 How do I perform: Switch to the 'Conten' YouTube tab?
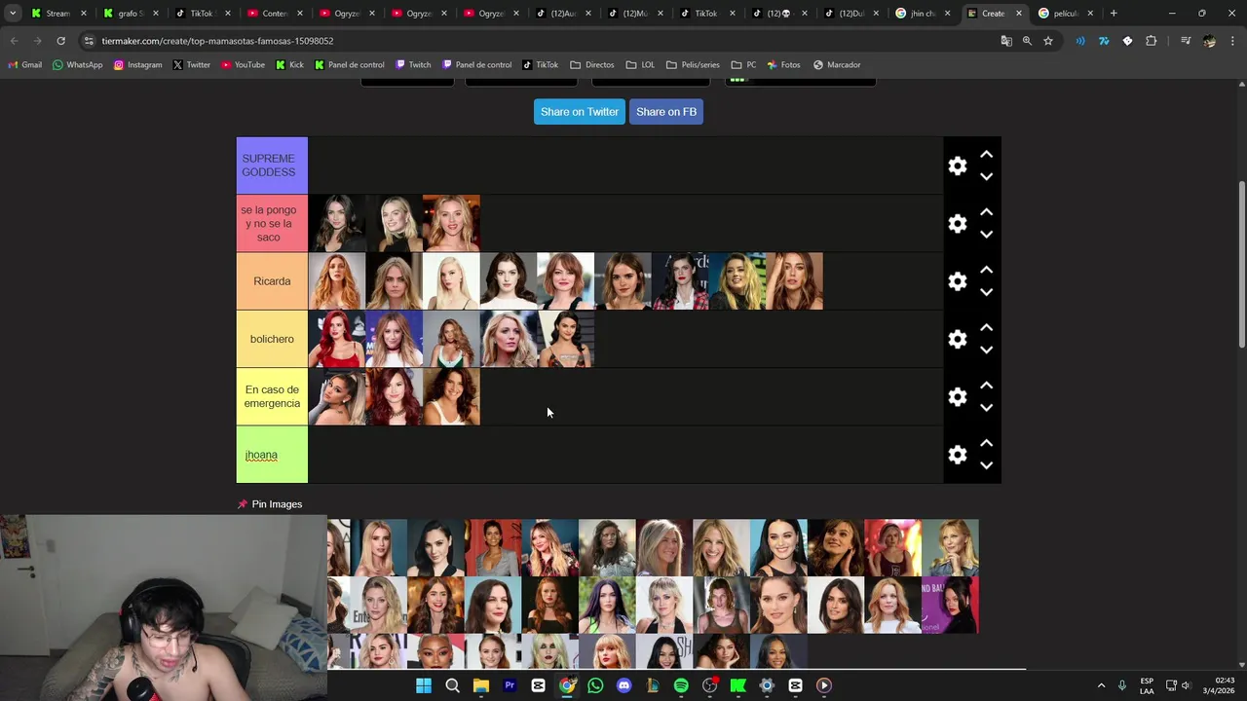click(x=274, y=14)
